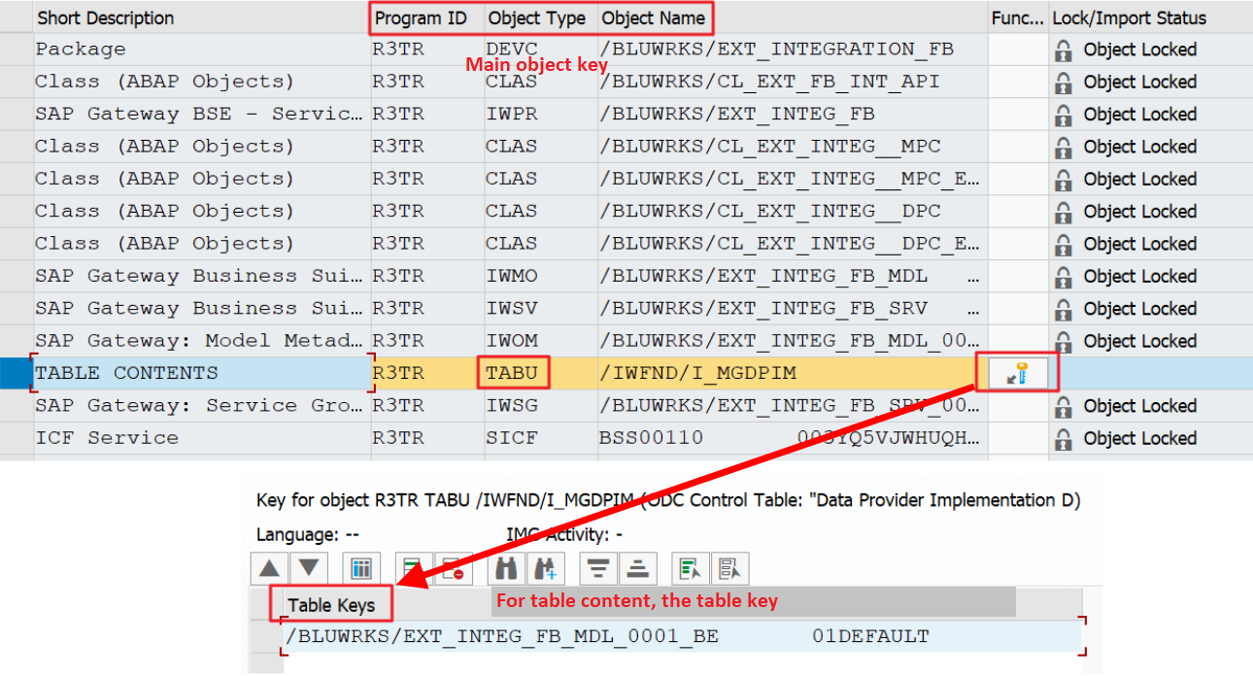Click the inverted pyramid lines toolbar icon
Viewport: 1253px width, 676px height.
[598, 568]
